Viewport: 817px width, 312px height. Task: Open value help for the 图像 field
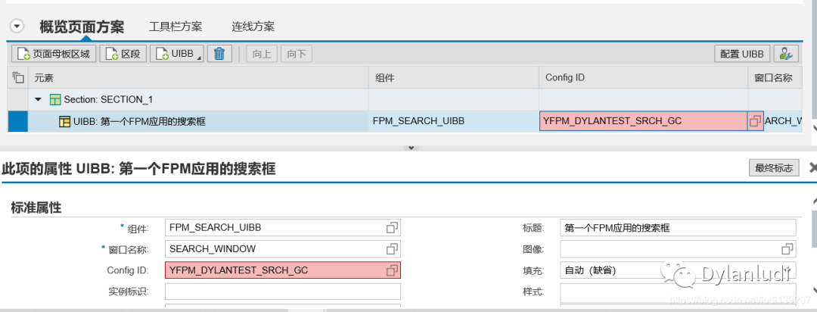[787, 249]
